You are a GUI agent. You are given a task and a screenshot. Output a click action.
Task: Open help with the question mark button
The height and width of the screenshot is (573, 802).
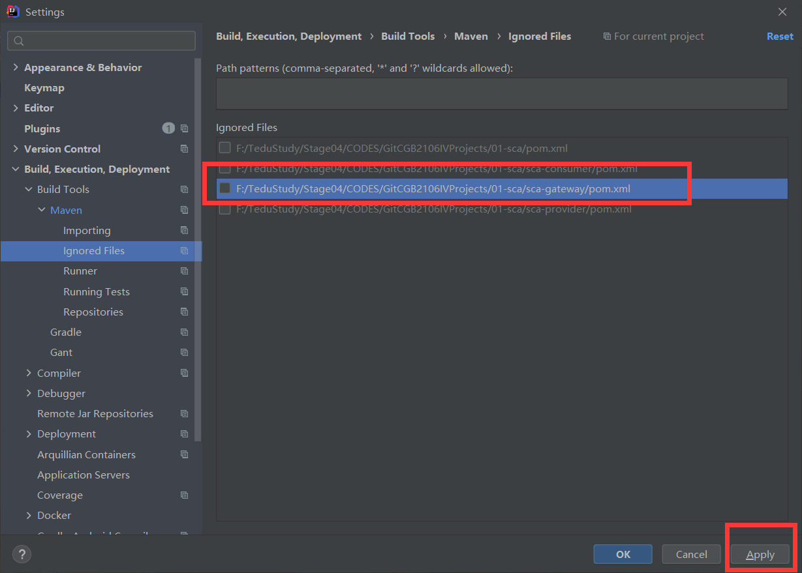tap(22, 554)
